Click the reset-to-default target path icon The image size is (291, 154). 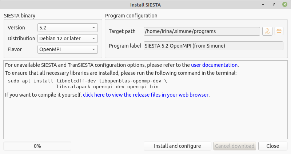click(267, 31)
